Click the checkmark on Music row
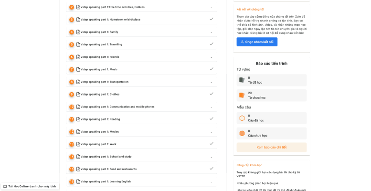Viewport: 371px width, 191px height. (212, 69)
